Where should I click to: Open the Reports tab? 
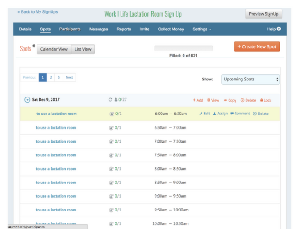[x=124, y=29]
